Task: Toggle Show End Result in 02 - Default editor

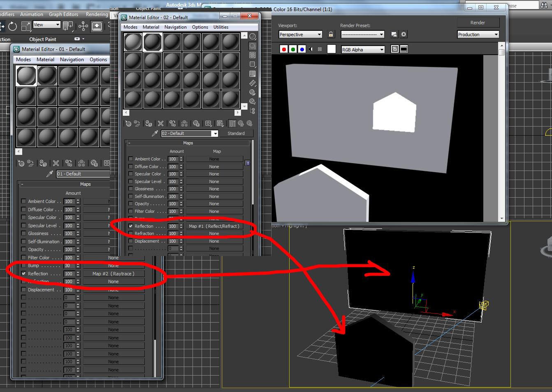Action: pos(232,123)
